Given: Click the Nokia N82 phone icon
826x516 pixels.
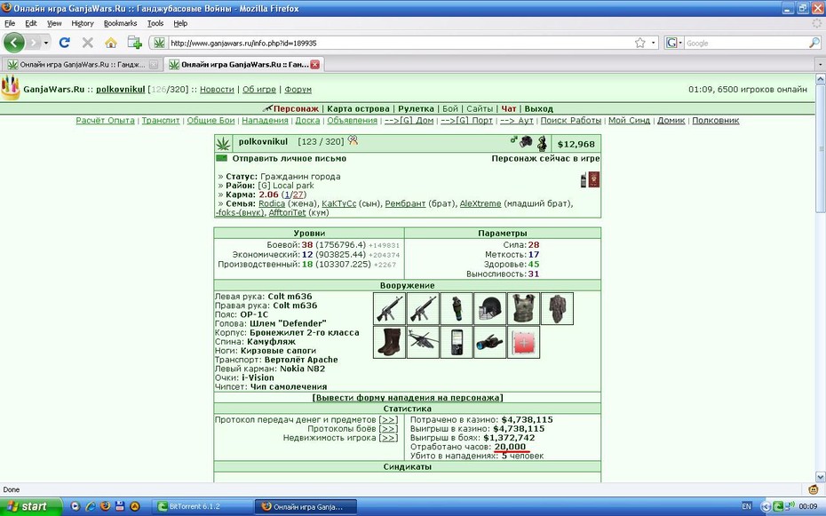Looking at the screenshot, I should pyautogui.click(x=457, y=342).
